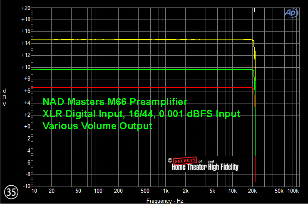Click the T cursor marker near 20k

pos(254,10)
